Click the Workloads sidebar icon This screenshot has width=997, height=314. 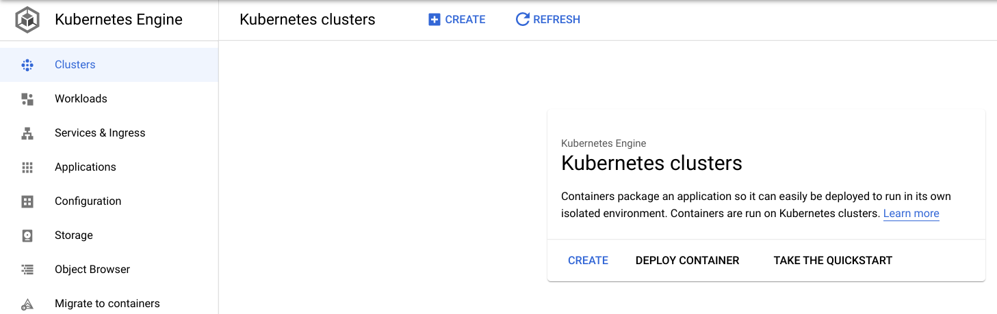(27, 99)
